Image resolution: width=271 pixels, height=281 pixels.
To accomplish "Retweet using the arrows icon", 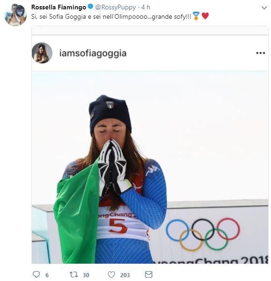I will point(73,274).
